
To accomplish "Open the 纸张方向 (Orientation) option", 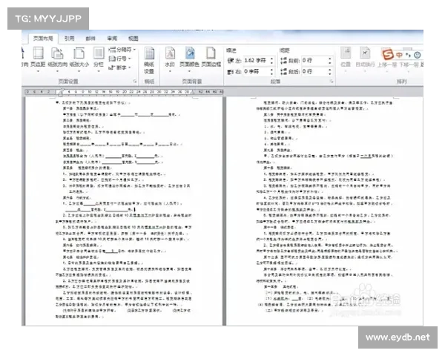I will pos(58,56).
